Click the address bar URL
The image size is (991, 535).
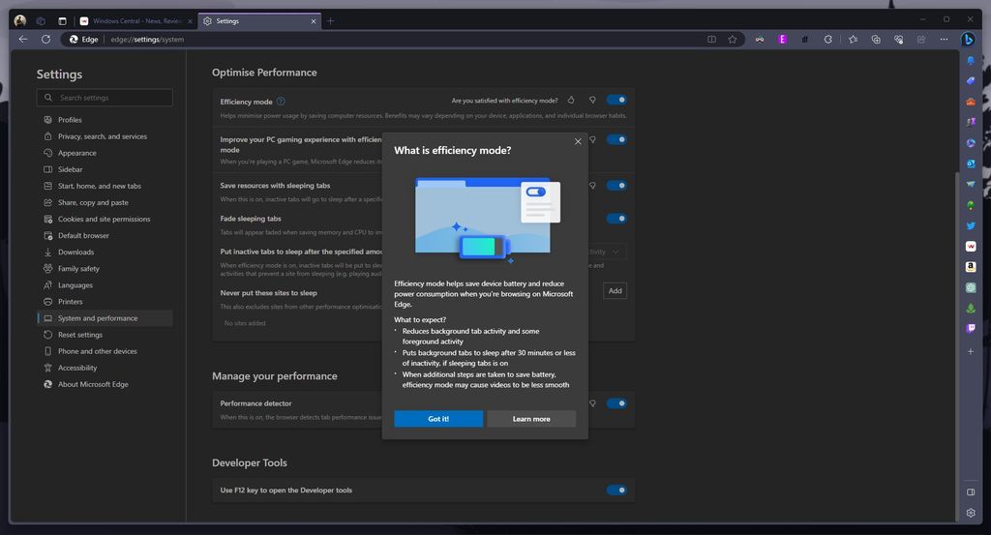tap(147, 39)
